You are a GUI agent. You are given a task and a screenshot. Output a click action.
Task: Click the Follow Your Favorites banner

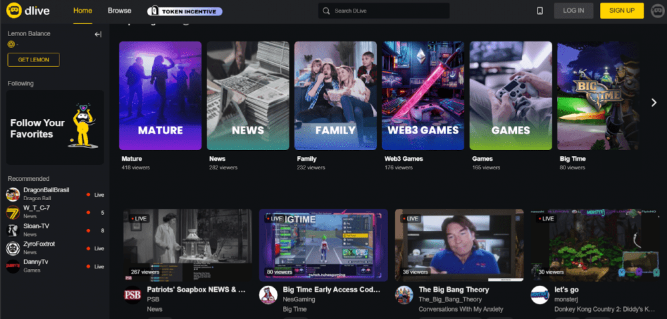coord(55,127)
